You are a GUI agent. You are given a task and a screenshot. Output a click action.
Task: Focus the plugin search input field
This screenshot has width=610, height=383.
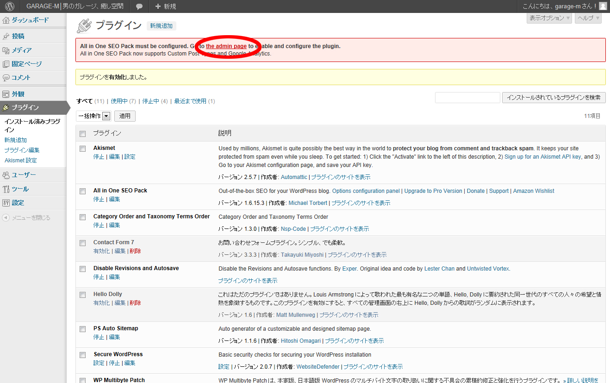click(467, 98)
